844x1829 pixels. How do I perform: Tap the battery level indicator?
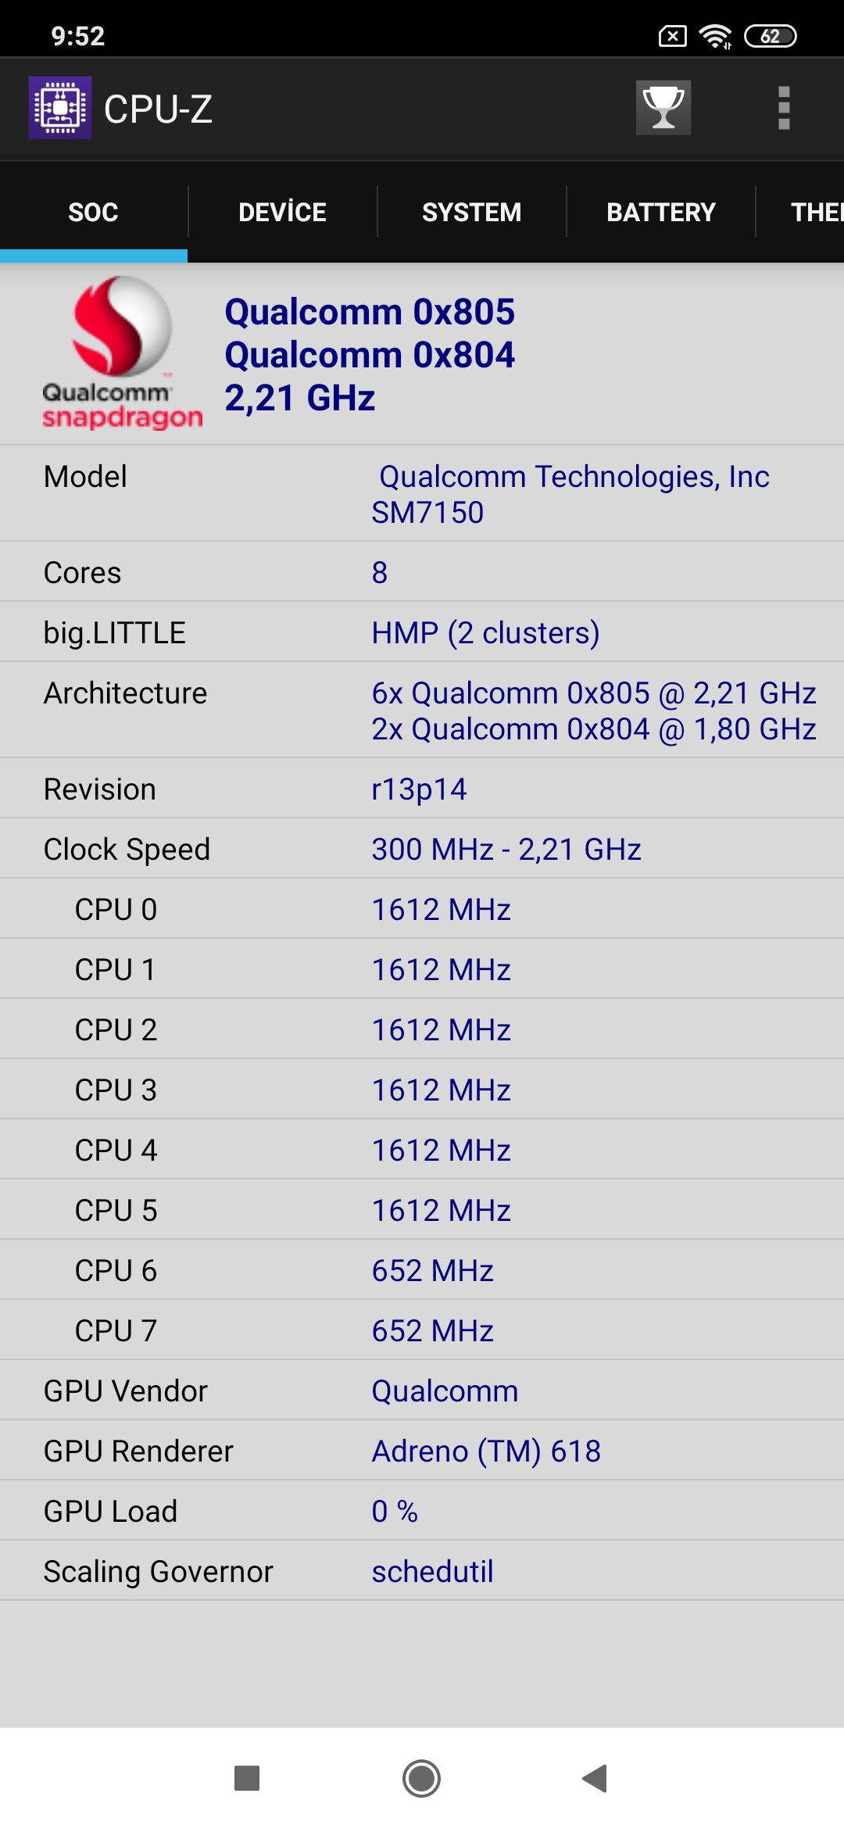click(x=771, y=36)
